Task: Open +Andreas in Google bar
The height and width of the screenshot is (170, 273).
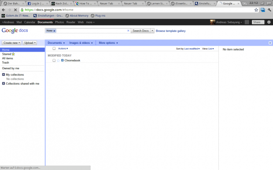Action: tap(8, 22)
